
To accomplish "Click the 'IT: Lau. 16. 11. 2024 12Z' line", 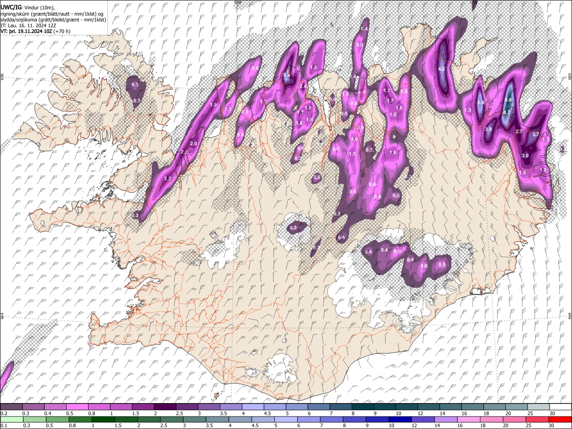I will [x=28, y=25].
